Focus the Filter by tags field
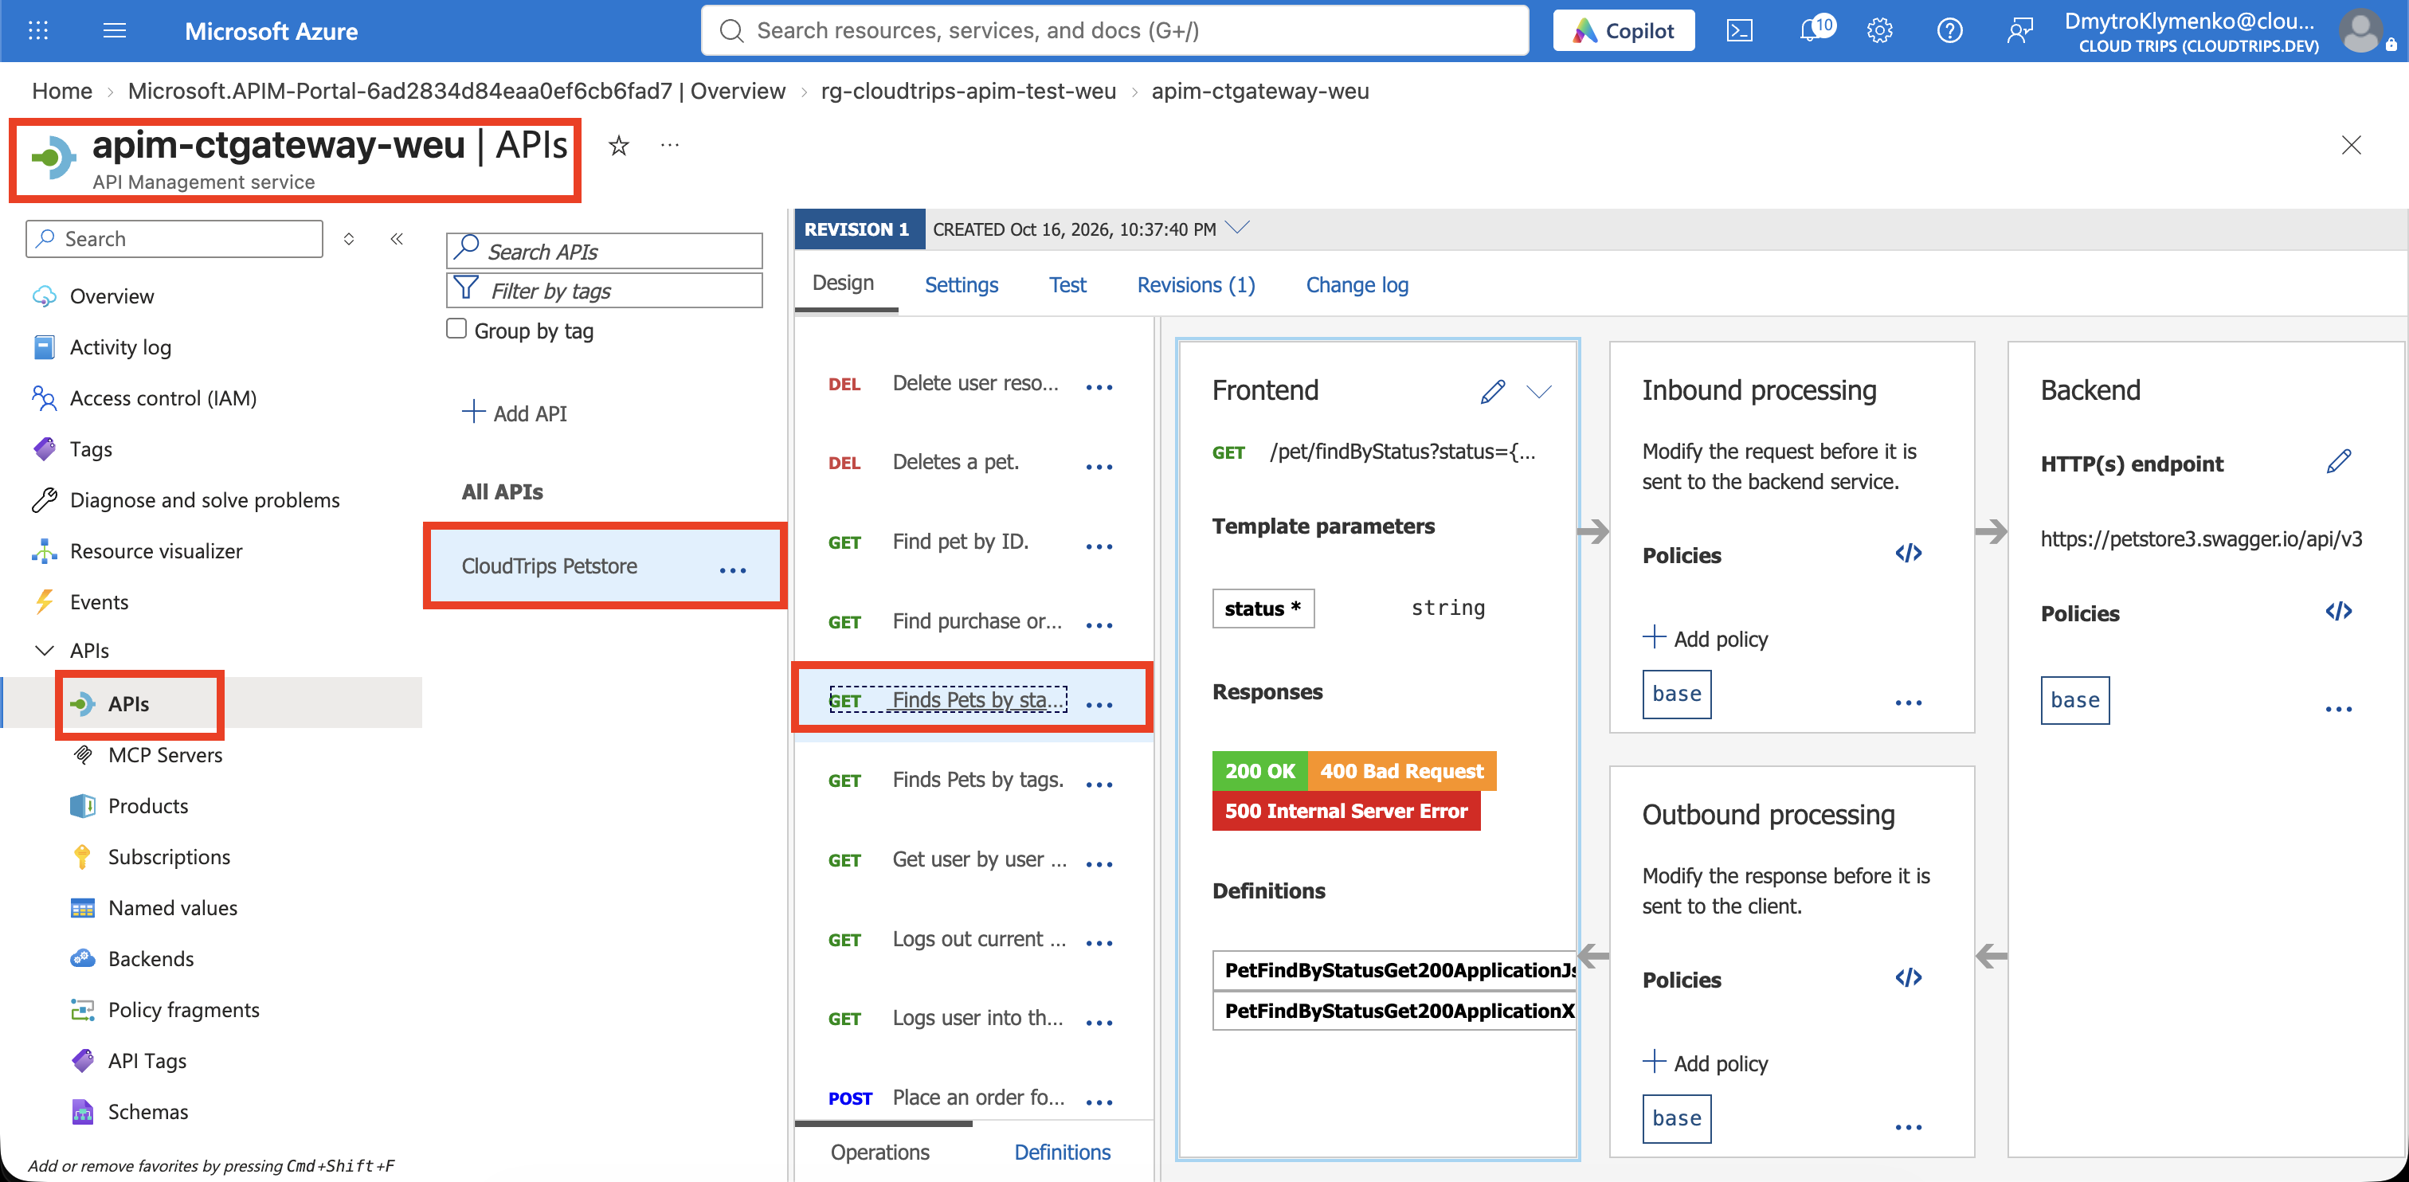This screenshot has height=1182, width=2409. pos(604,291)
